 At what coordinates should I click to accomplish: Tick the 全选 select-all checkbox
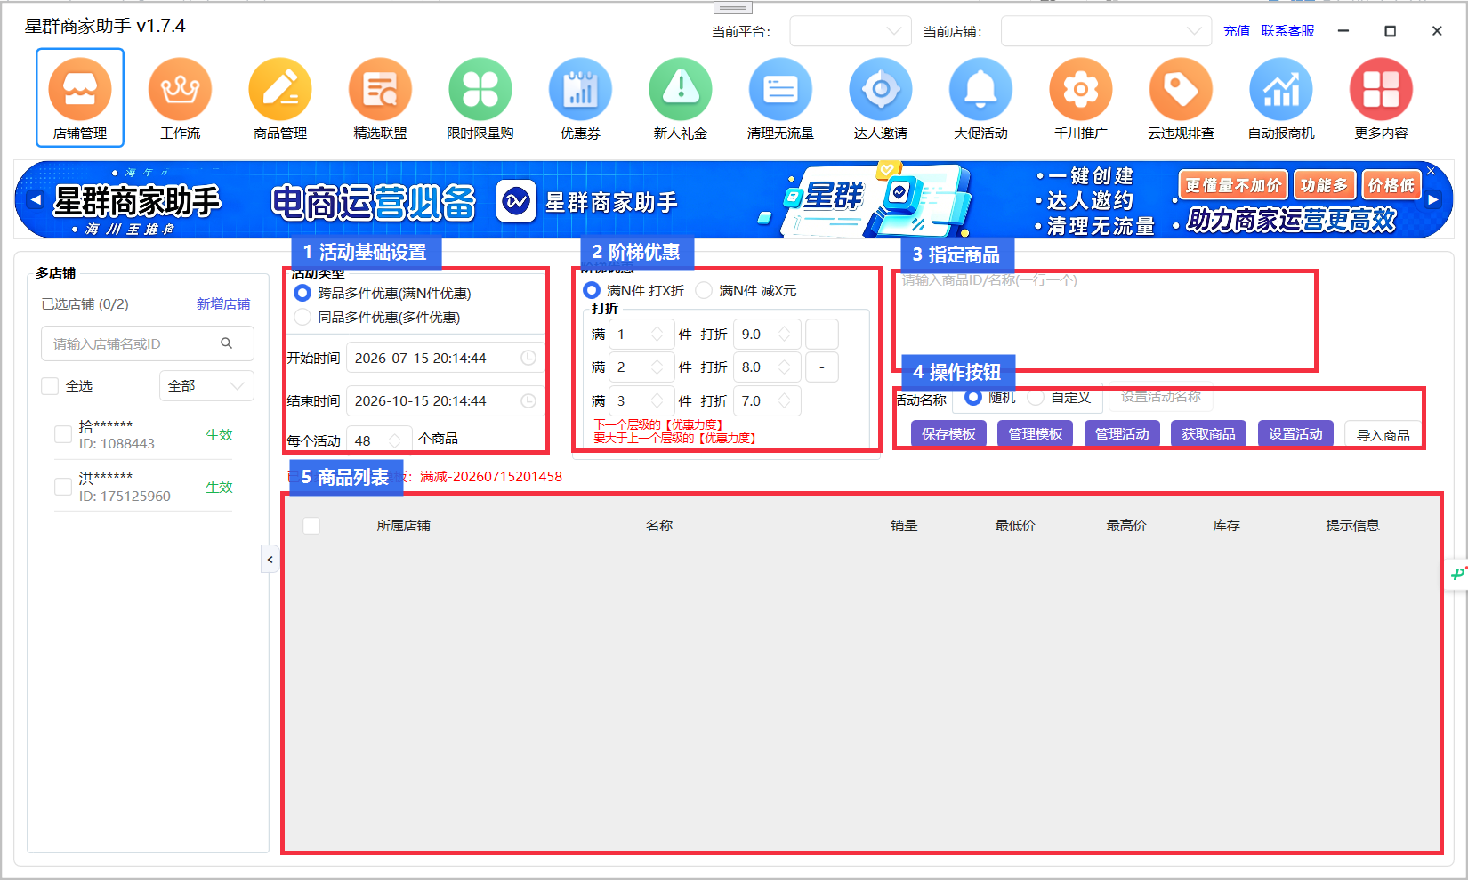[50, 386]
